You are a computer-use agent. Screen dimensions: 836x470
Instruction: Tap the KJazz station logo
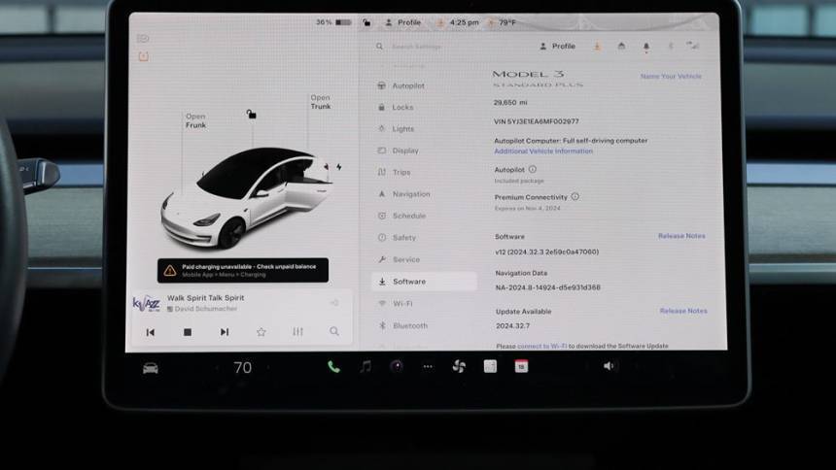pos(146,304)
